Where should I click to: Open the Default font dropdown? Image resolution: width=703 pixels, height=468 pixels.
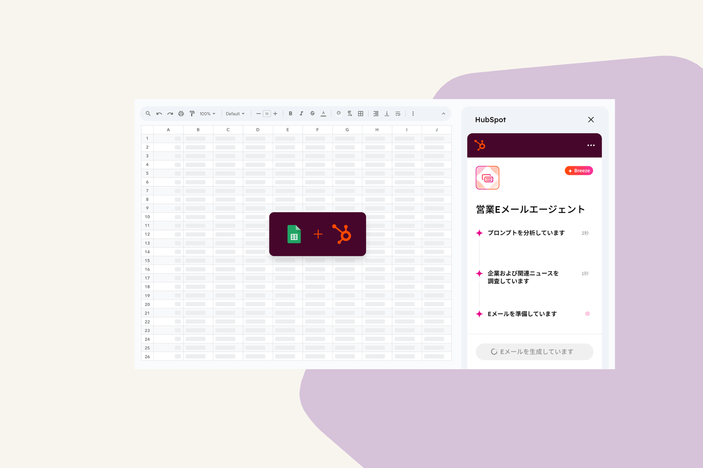(x=235, y=114)
